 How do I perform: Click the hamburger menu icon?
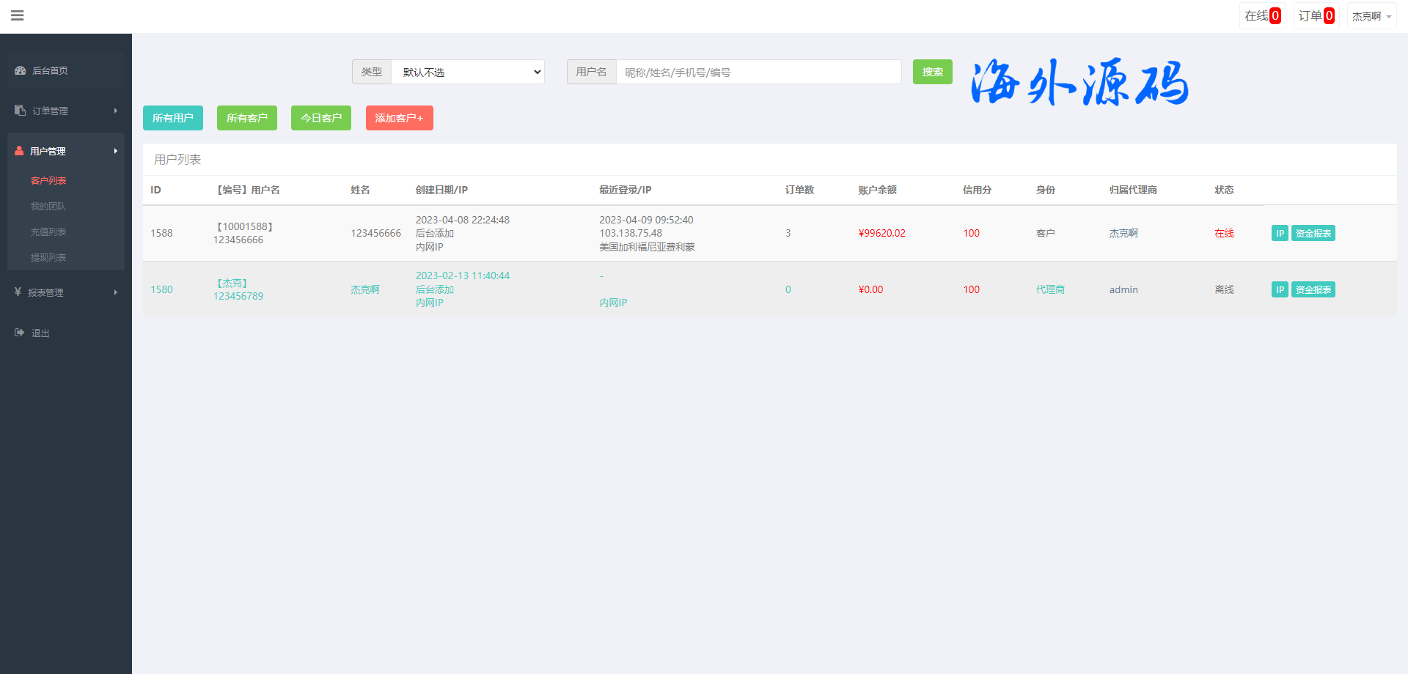[x=18, y=15]
